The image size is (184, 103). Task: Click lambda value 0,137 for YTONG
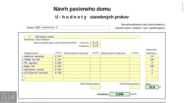[58, 60]
